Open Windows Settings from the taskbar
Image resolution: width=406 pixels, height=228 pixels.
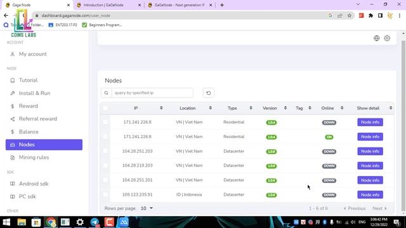point(80,222)
